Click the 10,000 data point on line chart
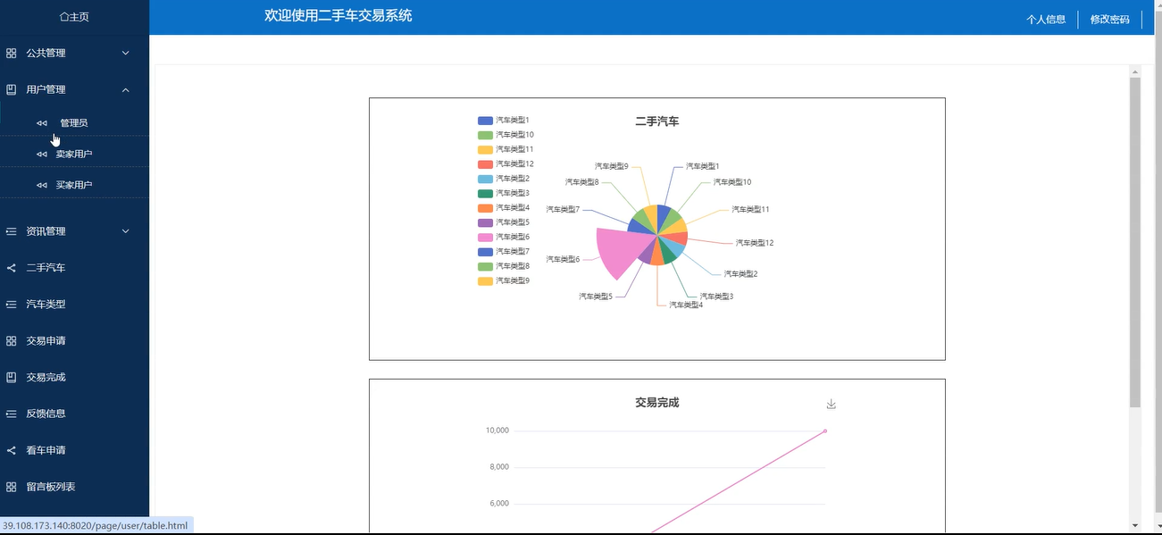1162x535 pixels. (825, 431)
